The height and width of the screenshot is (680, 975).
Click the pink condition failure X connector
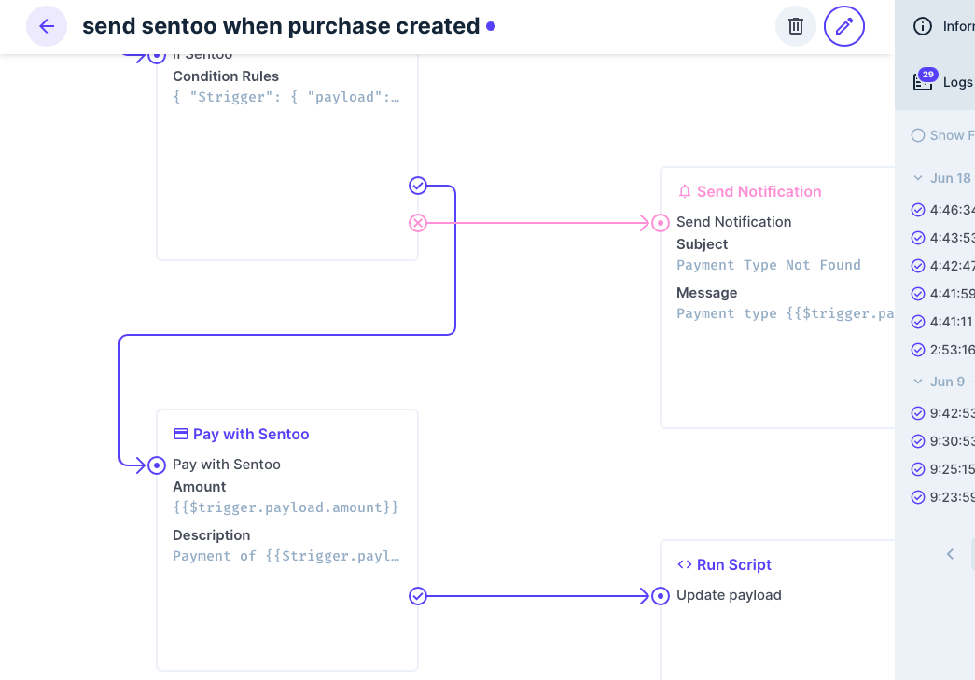click(x=418, y=223)
